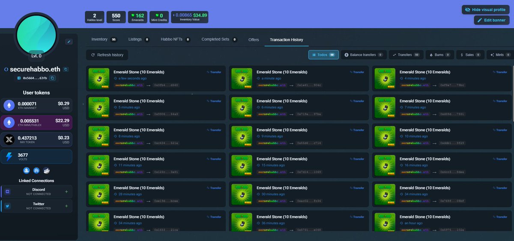Click recipient address 0x3fb4...d360
514x241 pixels.
coord(166,85)
